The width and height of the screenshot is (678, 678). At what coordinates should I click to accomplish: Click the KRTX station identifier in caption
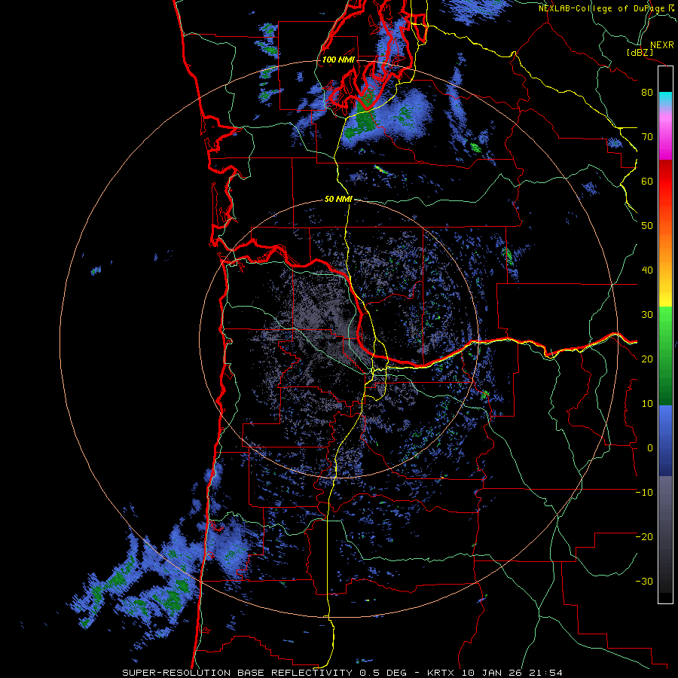pyautogui.click(x=442, y=673)
